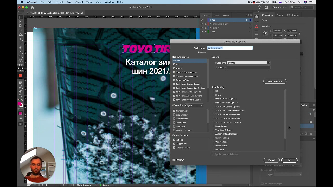Open the Effects for Object dropdown
This screenshot has width=333, height=187.
click(194, 105)
